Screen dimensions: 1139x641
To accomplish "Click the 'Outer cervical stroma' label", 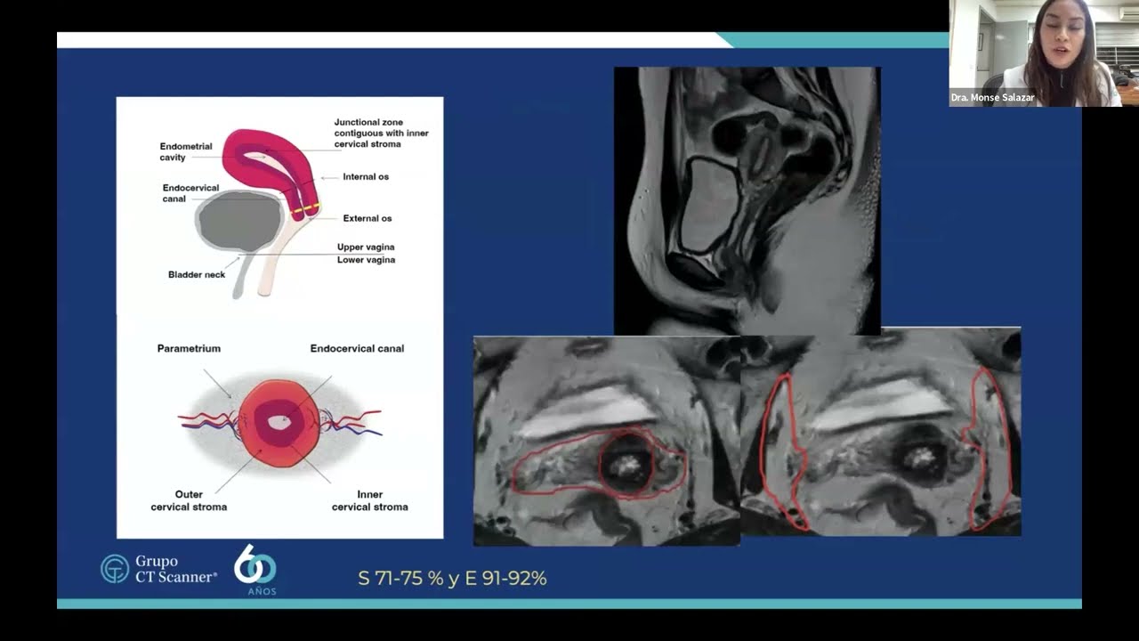I will (x=189, y=500).
